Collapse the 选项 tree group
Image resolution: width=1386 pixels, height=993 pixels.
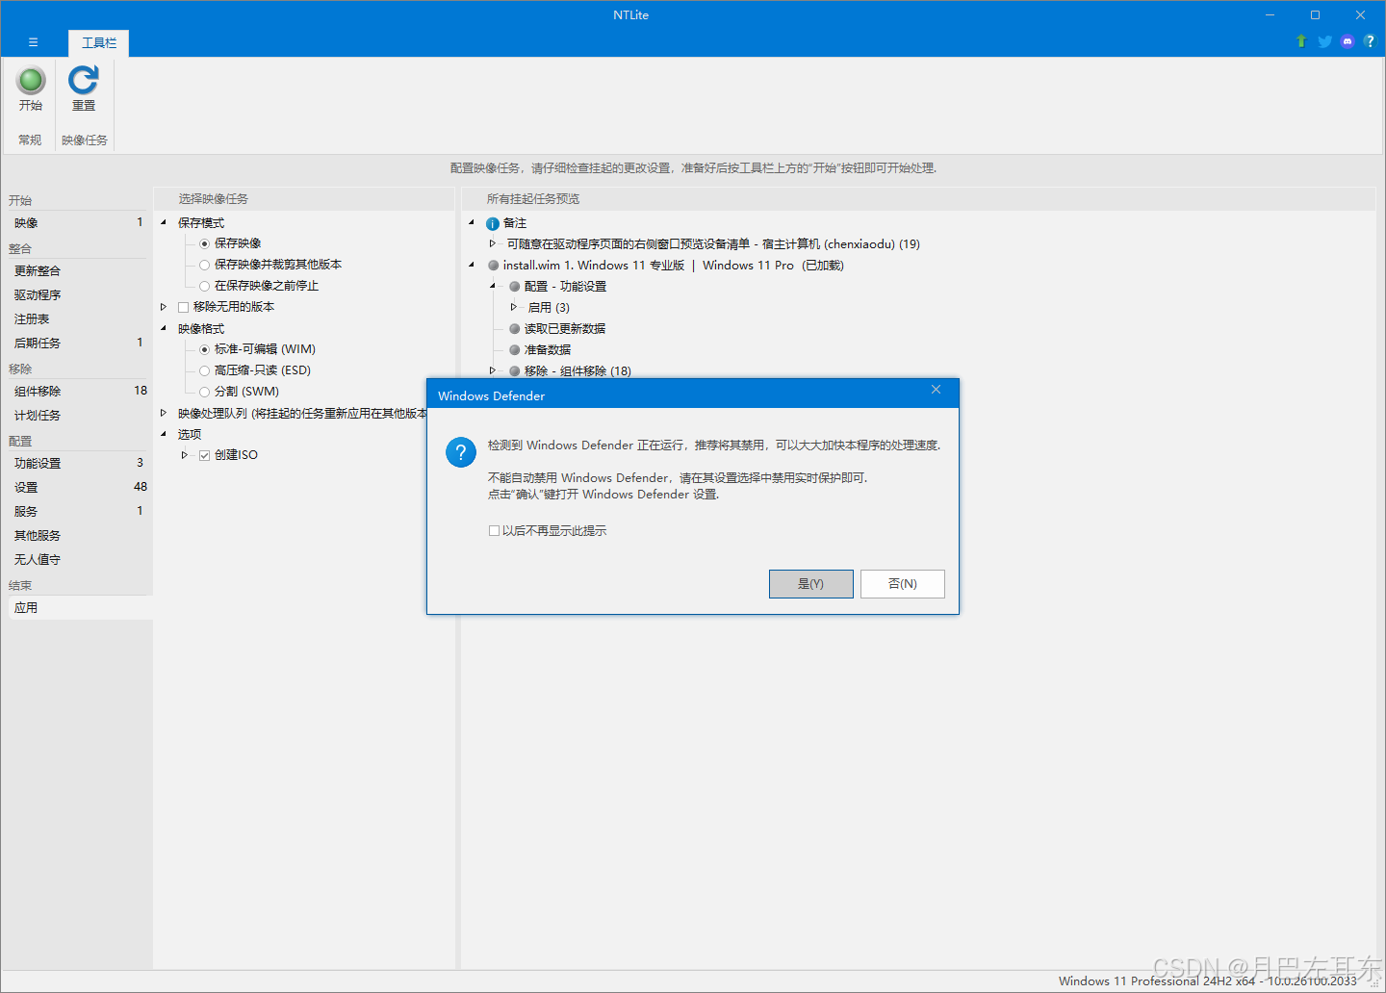click(164, 434)
